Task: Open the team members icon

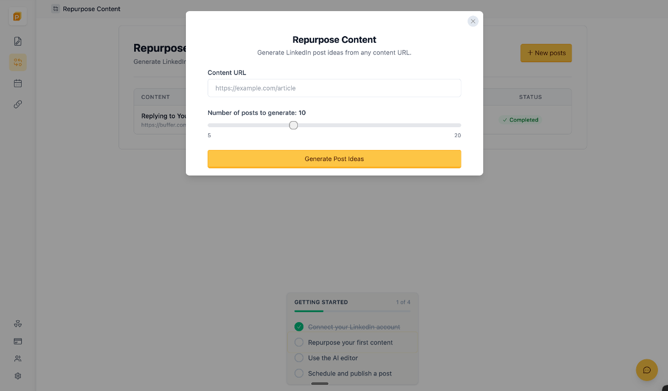Action: (18, 359)
